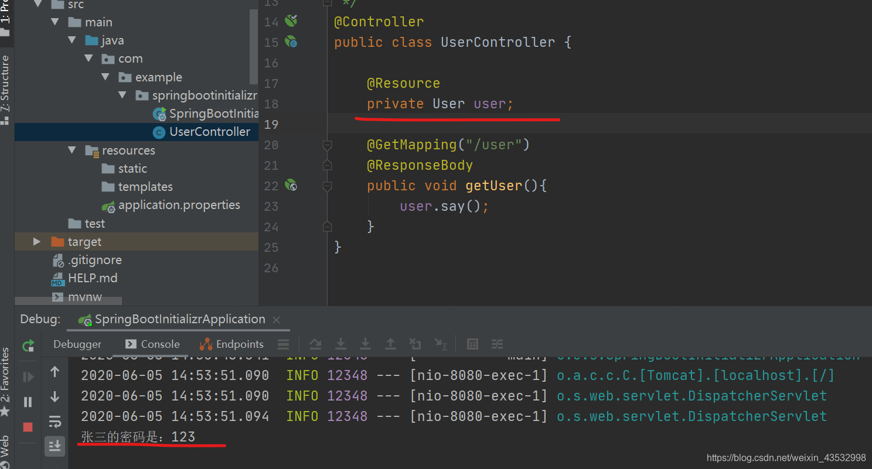
Task: Close the SpringBootInitializrApplication debug tab
Action: [277, 320]
